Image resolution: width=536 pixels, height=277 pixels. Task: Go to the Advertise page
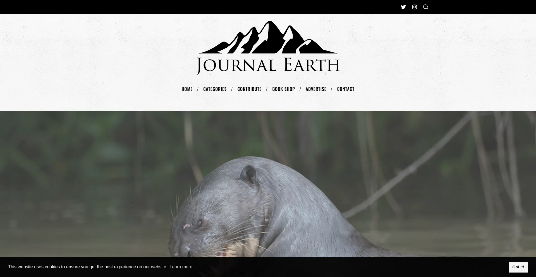click(316, 89)
